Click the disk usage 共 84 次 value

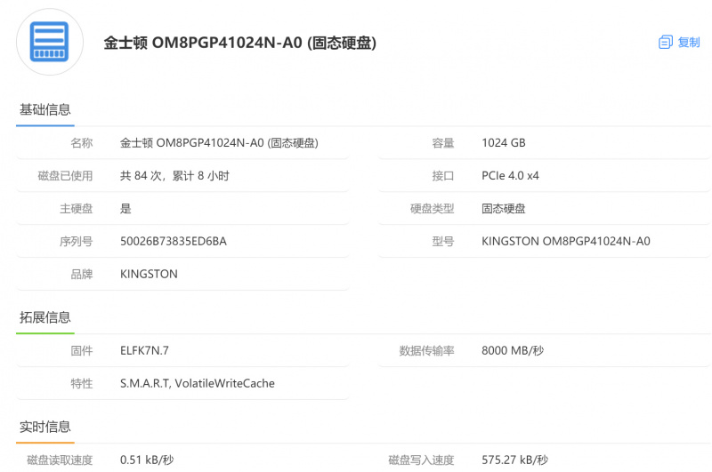coord(174,176)
